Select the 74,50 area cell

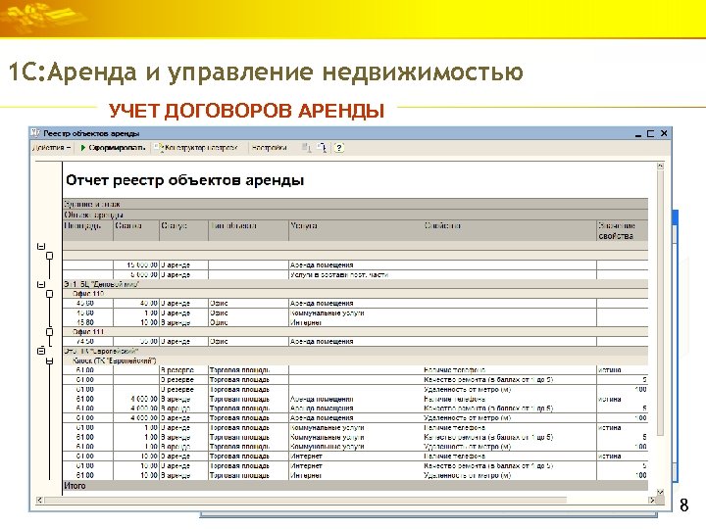88,342
